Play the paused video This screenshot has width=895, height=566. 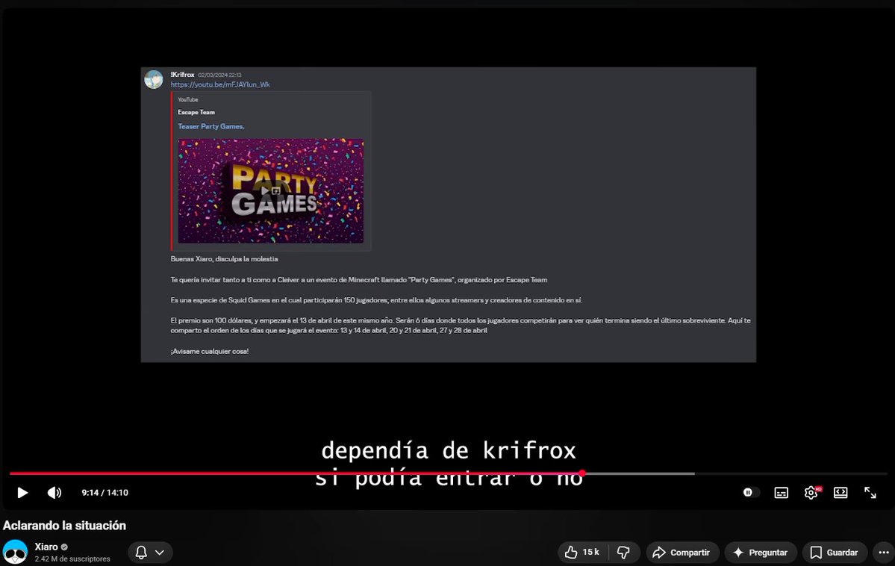22,492
